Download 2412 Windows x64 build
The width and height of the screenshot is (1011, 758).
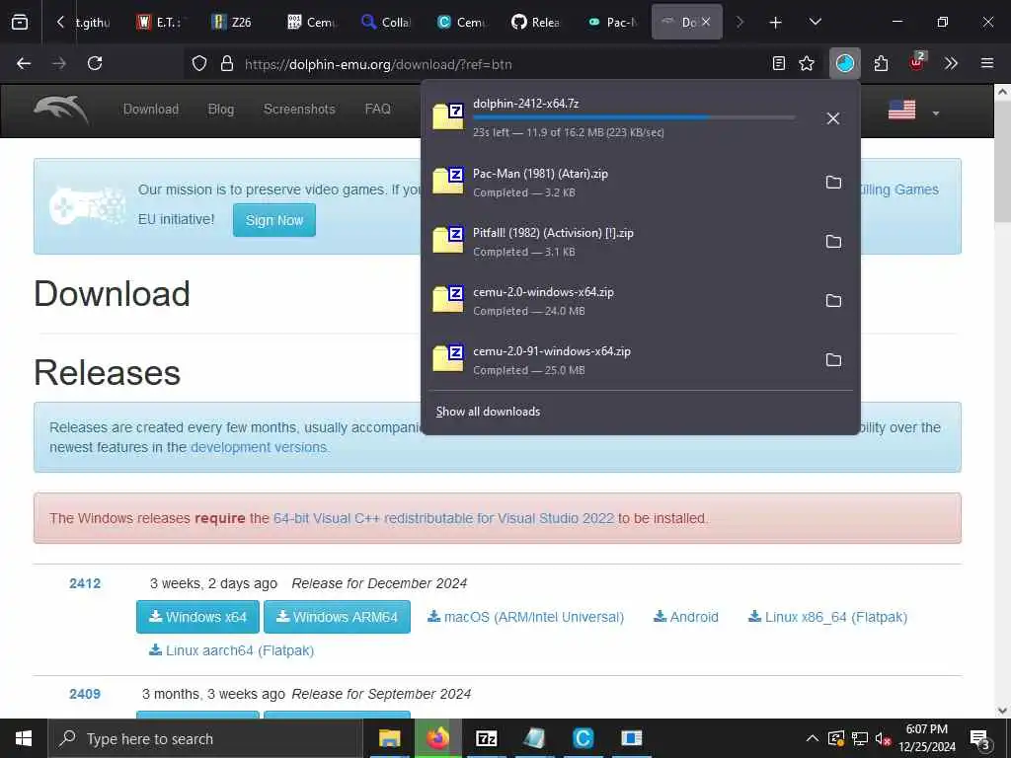tap(197, 617)
